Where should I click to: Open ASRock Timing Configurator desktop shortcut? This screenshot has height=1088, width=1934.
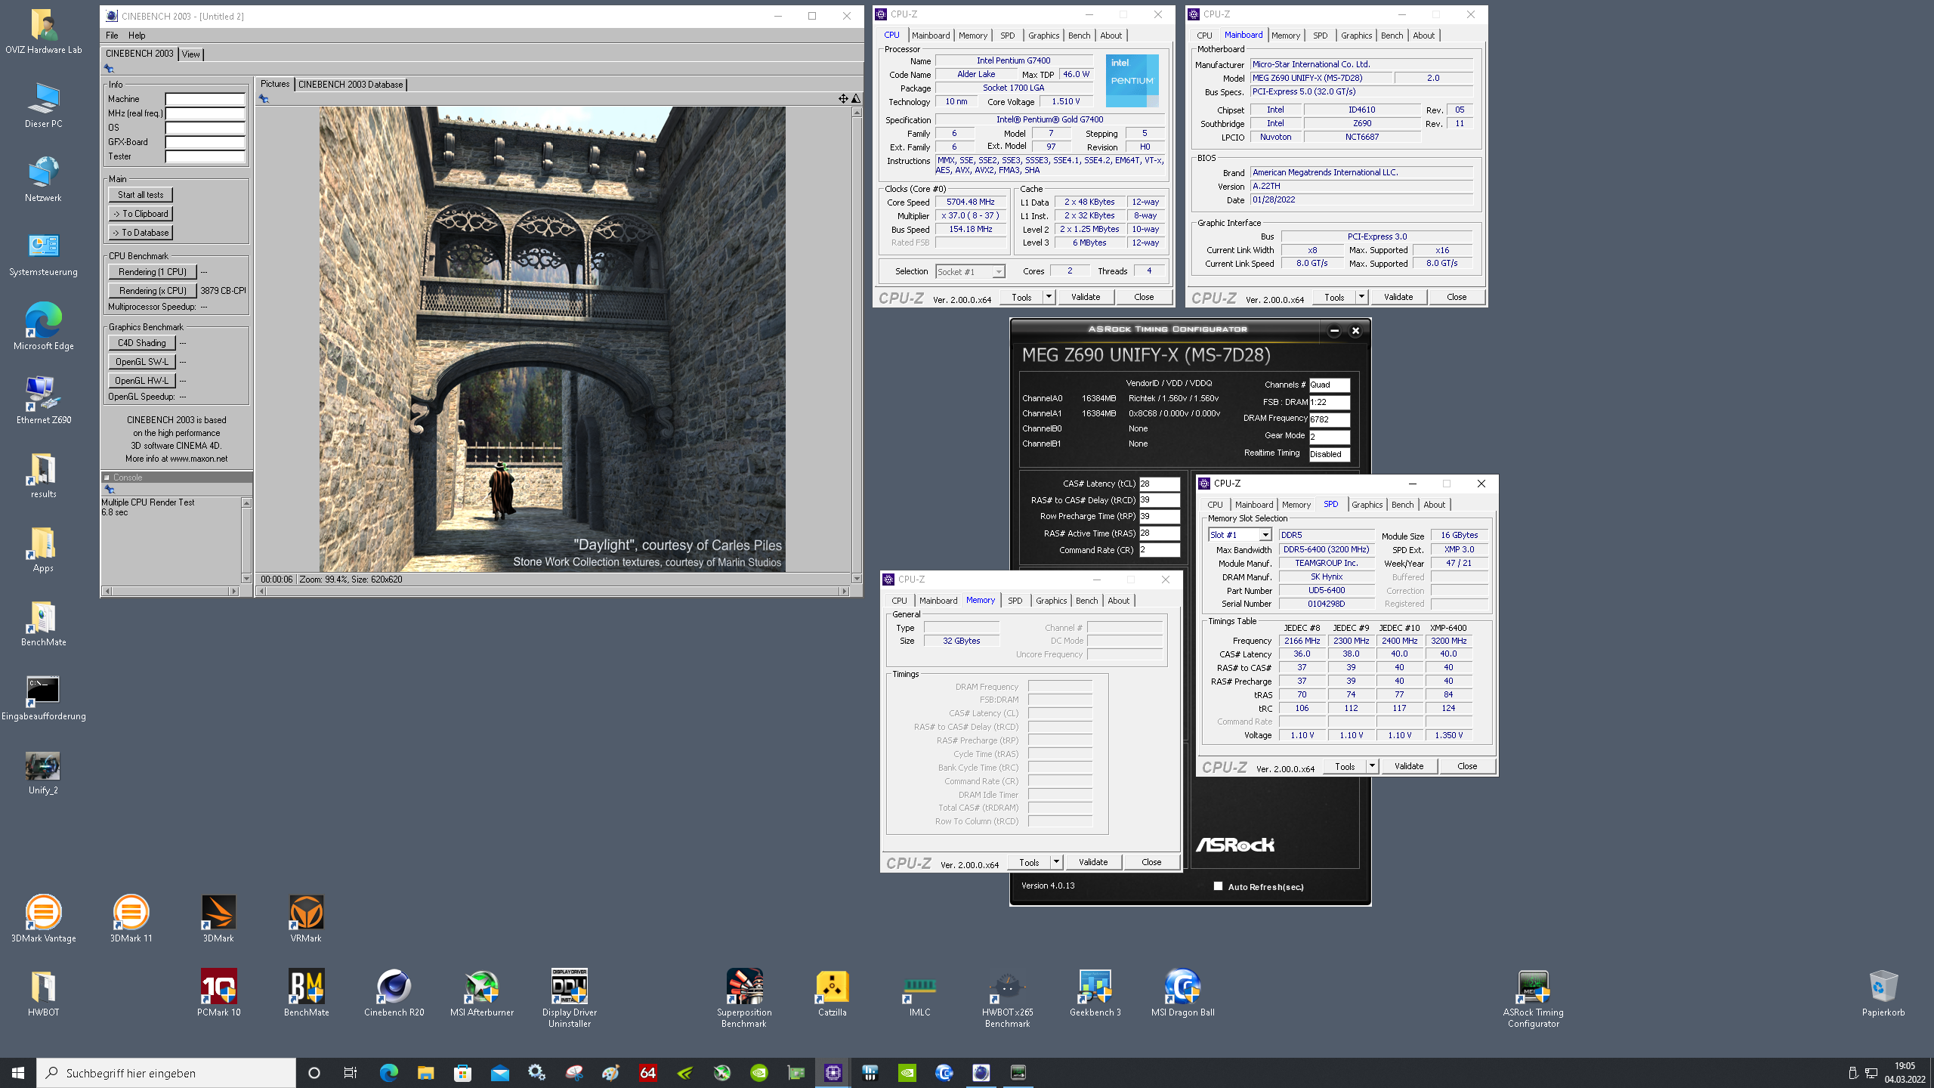click(1533, 998)
